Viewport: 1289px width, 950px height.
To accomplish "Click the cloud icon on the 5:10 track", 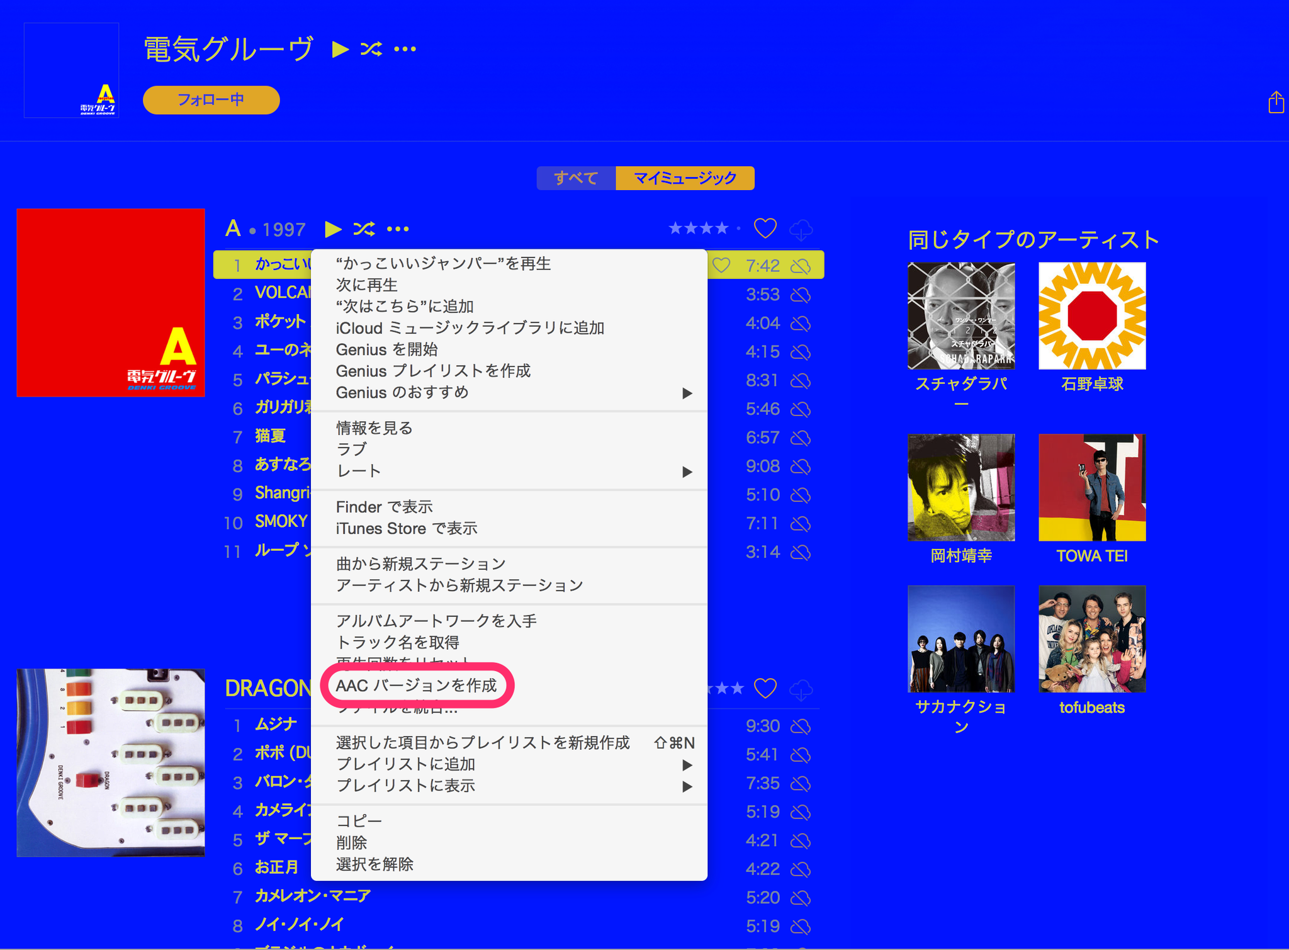I will tap(801, 495).
